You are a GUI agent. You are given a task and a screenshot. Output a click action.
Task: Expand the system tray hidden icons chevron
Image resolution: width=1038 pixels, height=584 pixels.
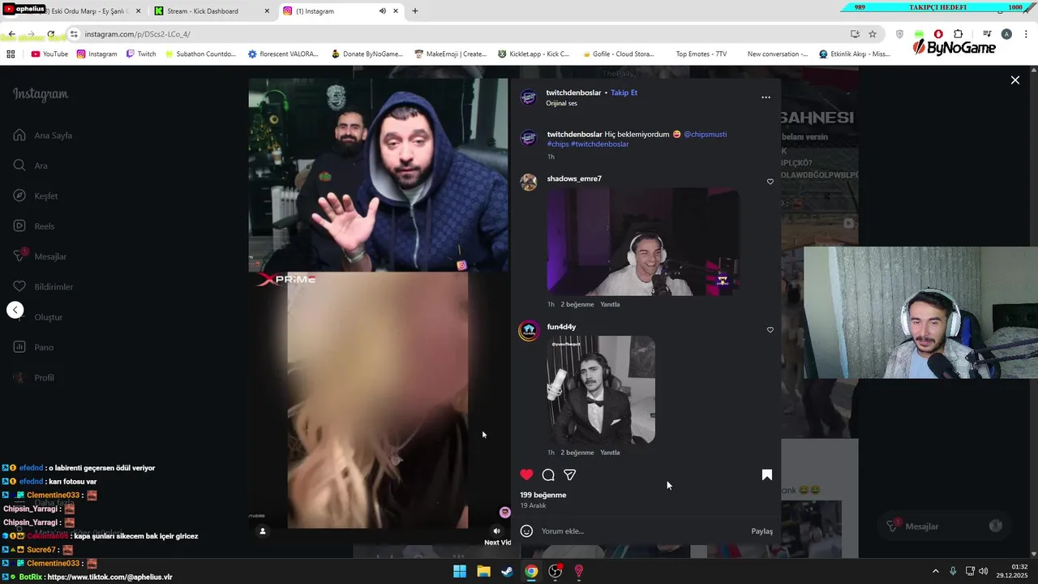pos(935,571)
